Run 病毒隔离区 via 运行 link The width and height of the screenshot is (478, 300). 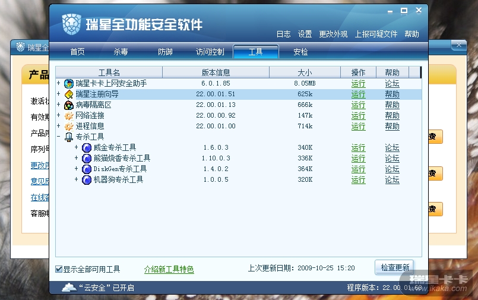(358, 105)
